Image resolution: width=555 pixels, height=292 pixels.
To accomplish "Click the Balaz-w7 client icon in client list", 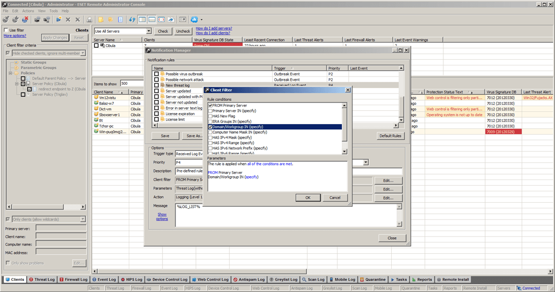I will (96, 103).
